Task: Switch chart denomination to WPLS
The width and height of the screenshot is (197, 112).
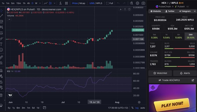Action: (x=99, y=3)
